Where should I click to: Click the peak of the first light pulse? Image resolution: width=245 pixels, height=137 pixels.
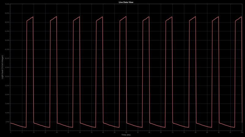[33, 17]
